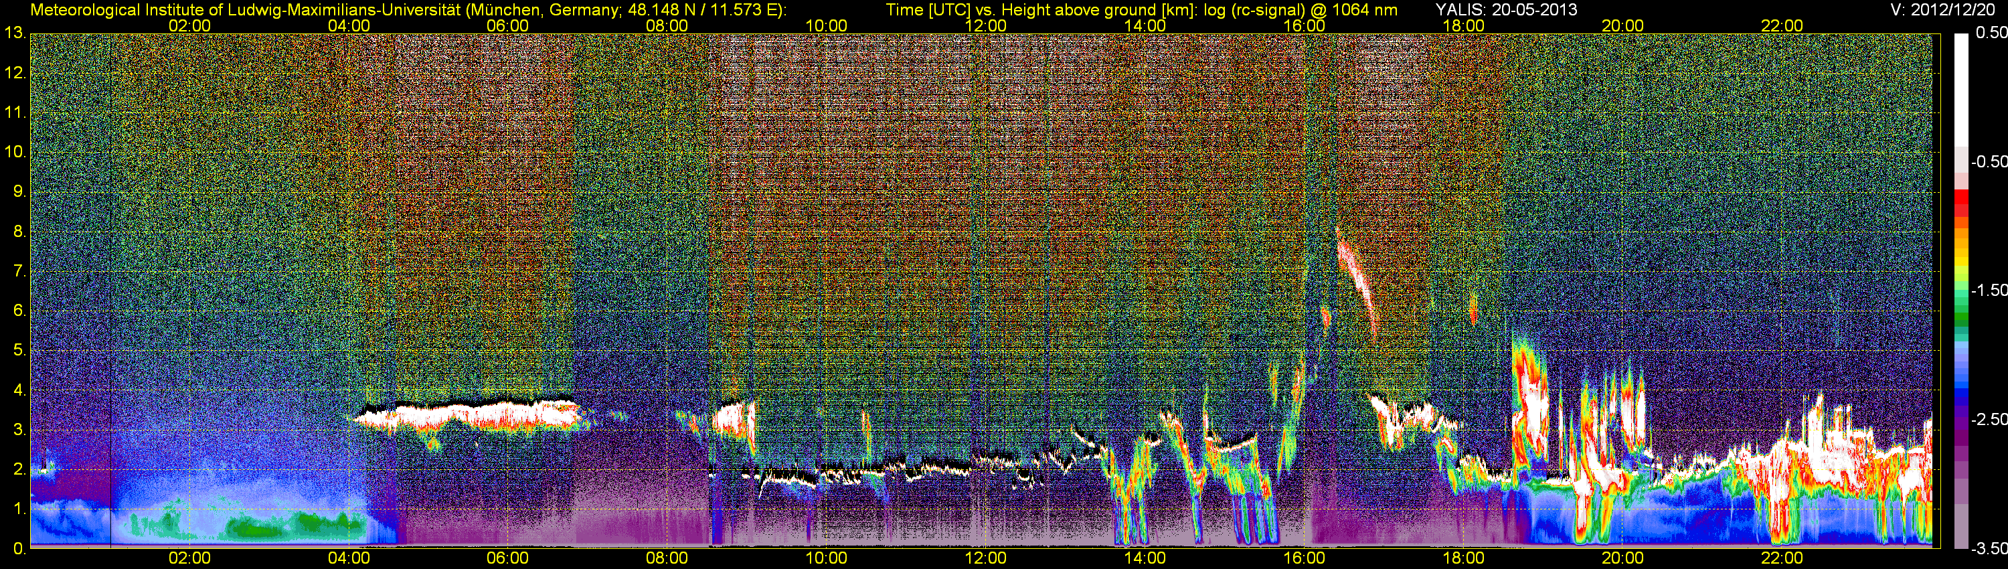
Task: Click the 02:00 label on the top time axis
Action: (x=189, y=25)
